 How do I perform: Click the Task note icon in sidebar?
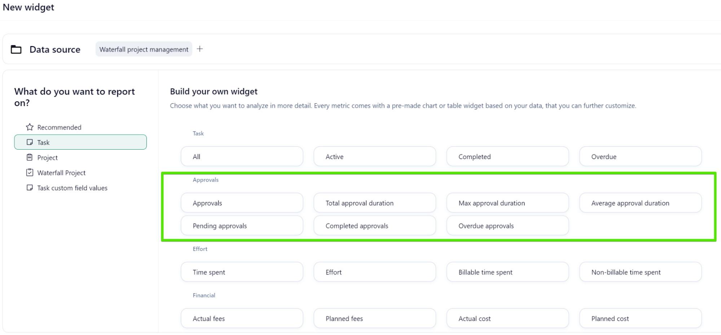tap(30, 142)
